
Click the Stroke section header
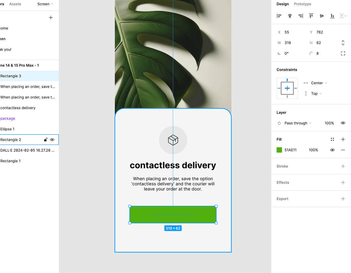coord(282,166)
